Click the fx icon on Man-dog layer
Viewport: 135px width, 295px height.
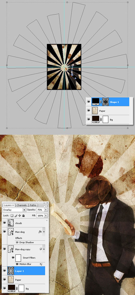[x=40, y=232]
